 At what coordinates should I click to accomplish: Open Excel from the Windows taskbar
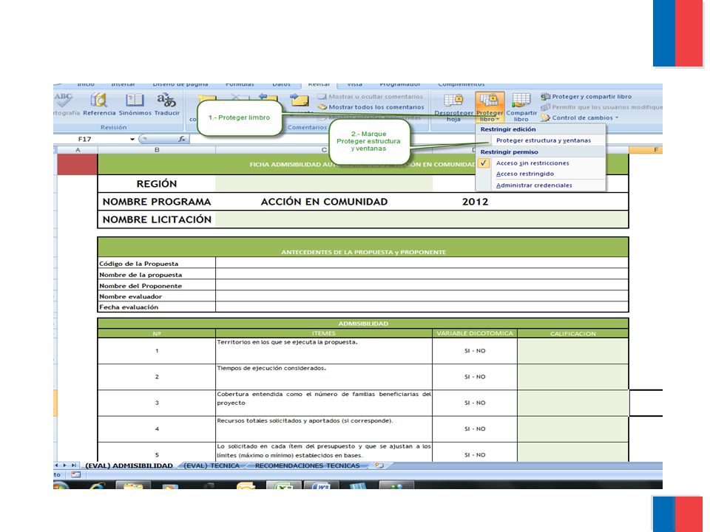283,485
